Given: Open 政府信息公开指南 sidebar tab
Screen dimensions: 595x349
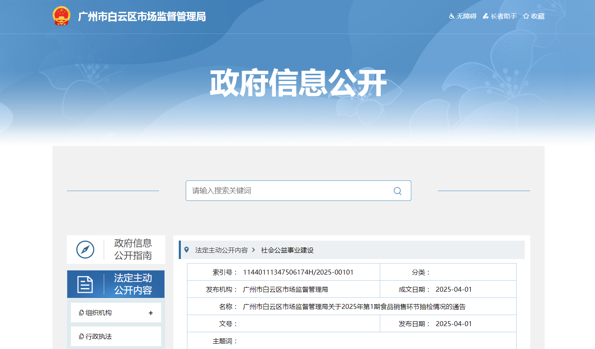Looking at the screenshot, I should 133,250.
